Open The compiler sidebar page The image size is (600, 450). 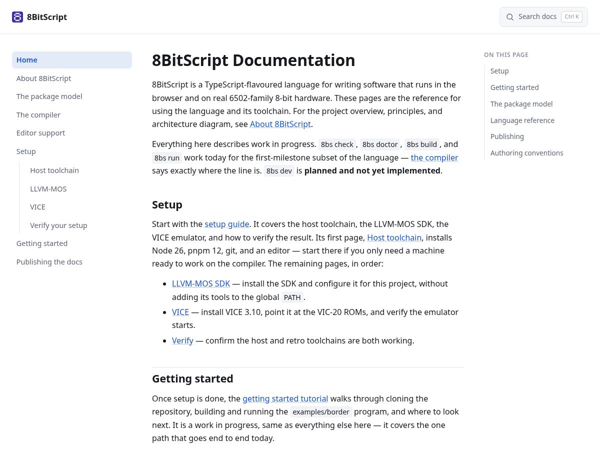point(72,115)
